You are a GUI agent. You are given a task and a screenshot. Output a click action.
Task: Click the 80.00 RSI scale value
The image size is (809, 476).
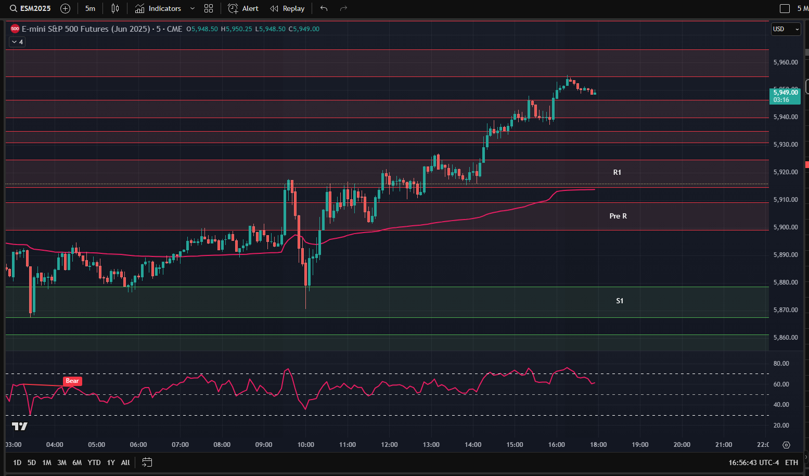(781, 364)
